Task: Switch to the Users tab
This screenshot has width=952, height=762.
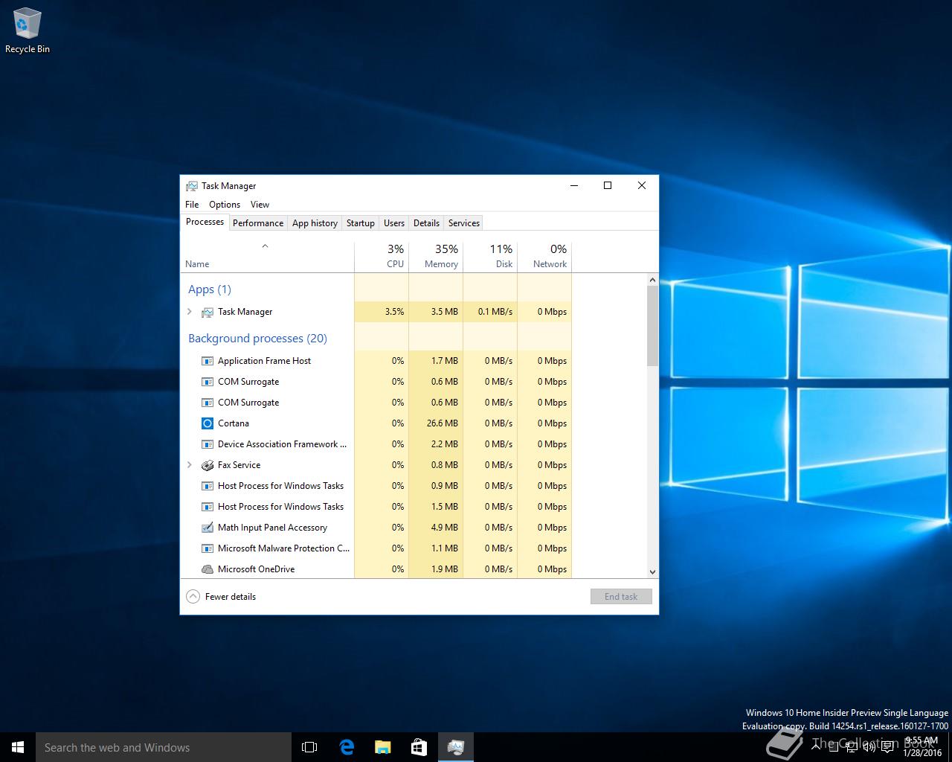Action: click(394, 223)
